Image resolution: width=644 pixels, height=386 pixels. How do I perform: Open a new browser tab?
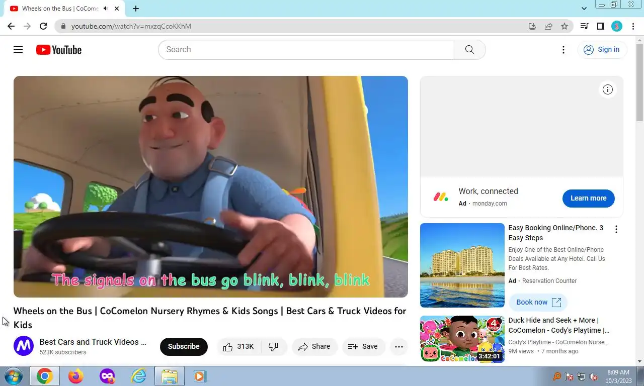coord(136,9)
